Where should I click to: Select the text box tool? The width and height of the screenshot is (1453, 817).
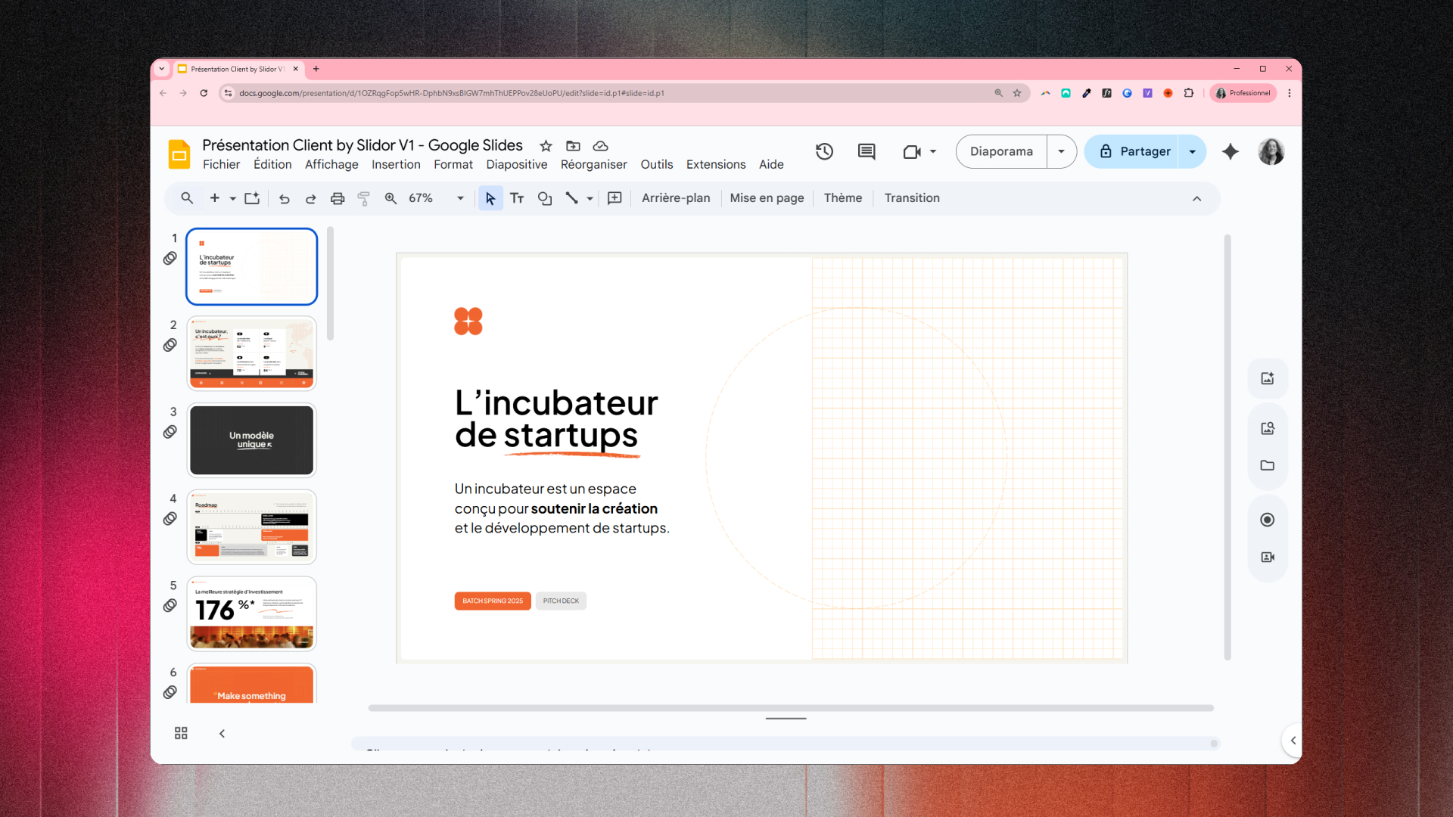click(517, 198)
